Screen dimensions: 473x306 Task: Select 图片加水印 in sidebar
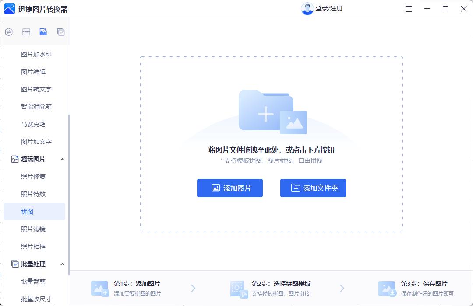click(36, 54)
